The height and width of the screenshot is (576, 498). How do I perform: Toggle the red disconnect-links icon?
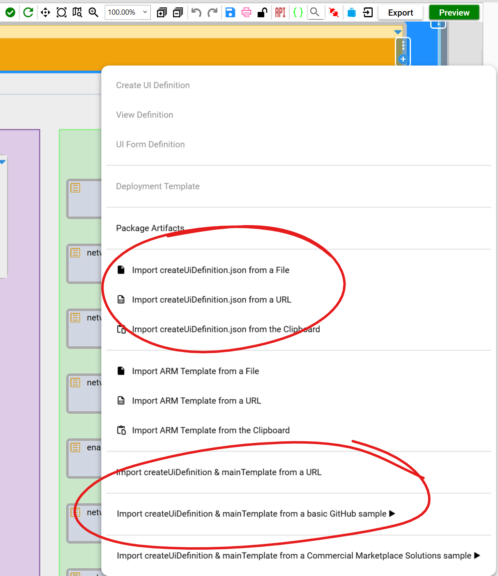pyautogui.click(x=333, y=12)
